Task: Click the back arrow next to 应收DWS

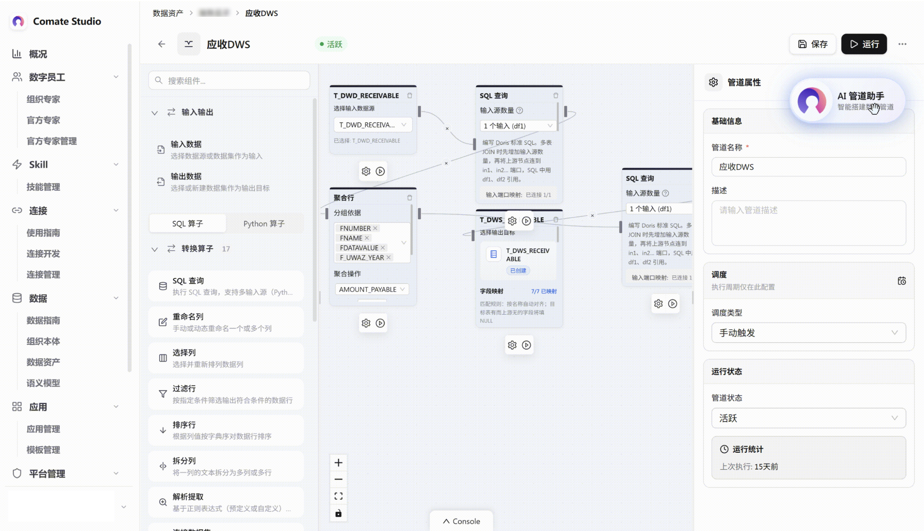Action: coord(162,44)
